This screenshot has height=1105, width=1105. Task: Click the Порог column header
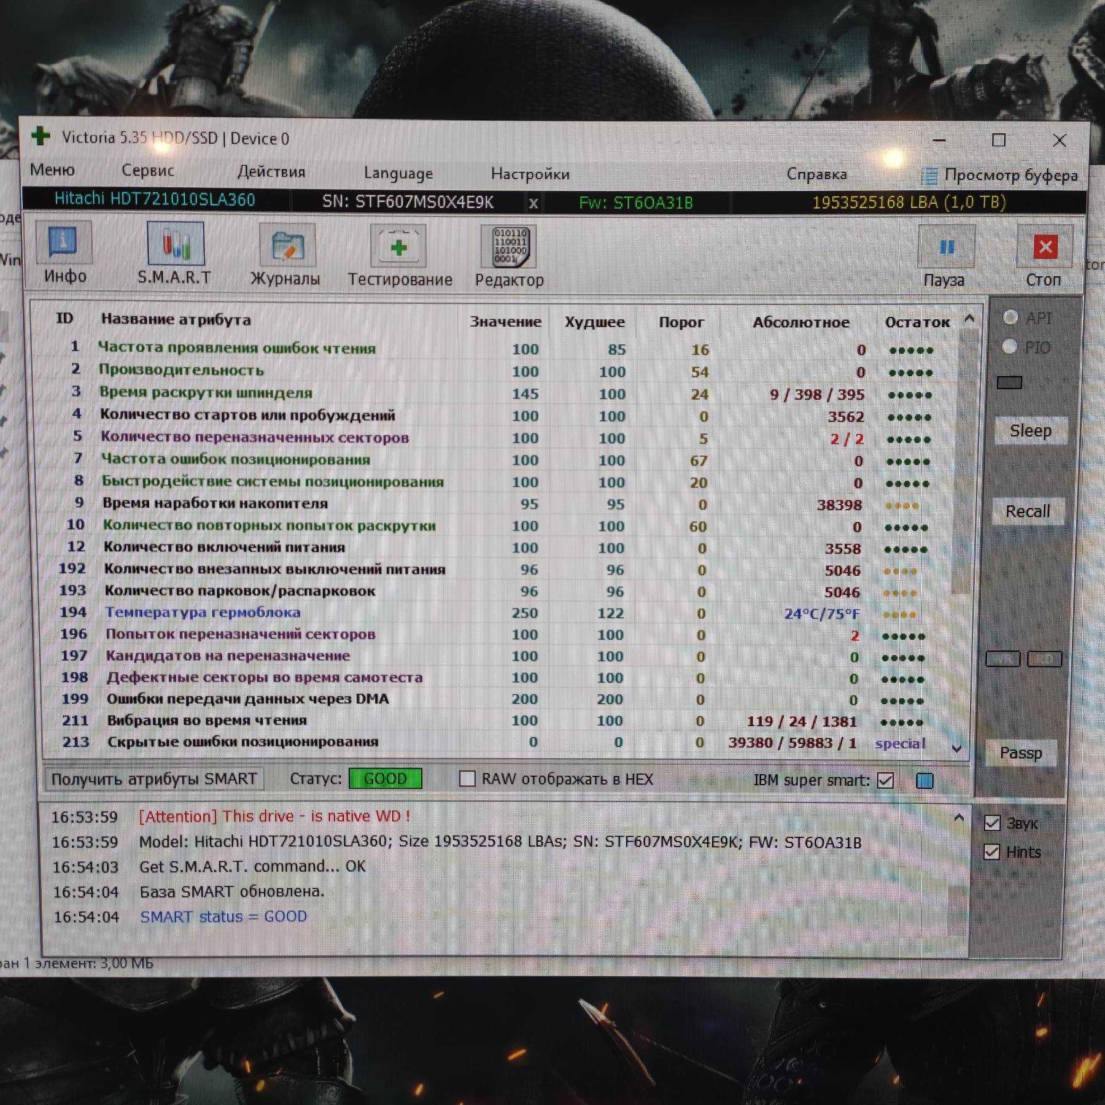pyautogui.click(x=681, y=322)
